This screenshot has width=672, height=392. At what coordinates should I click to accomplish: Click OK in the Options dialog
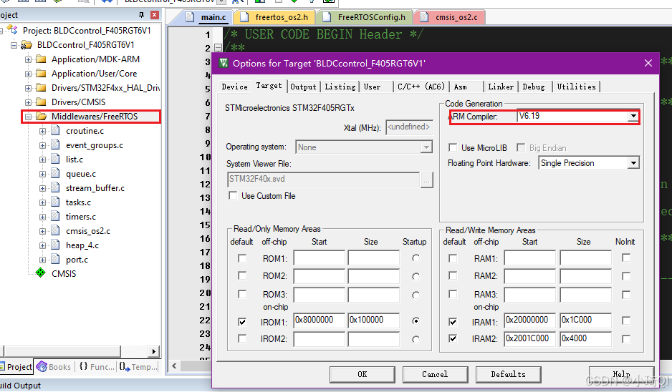362,374
